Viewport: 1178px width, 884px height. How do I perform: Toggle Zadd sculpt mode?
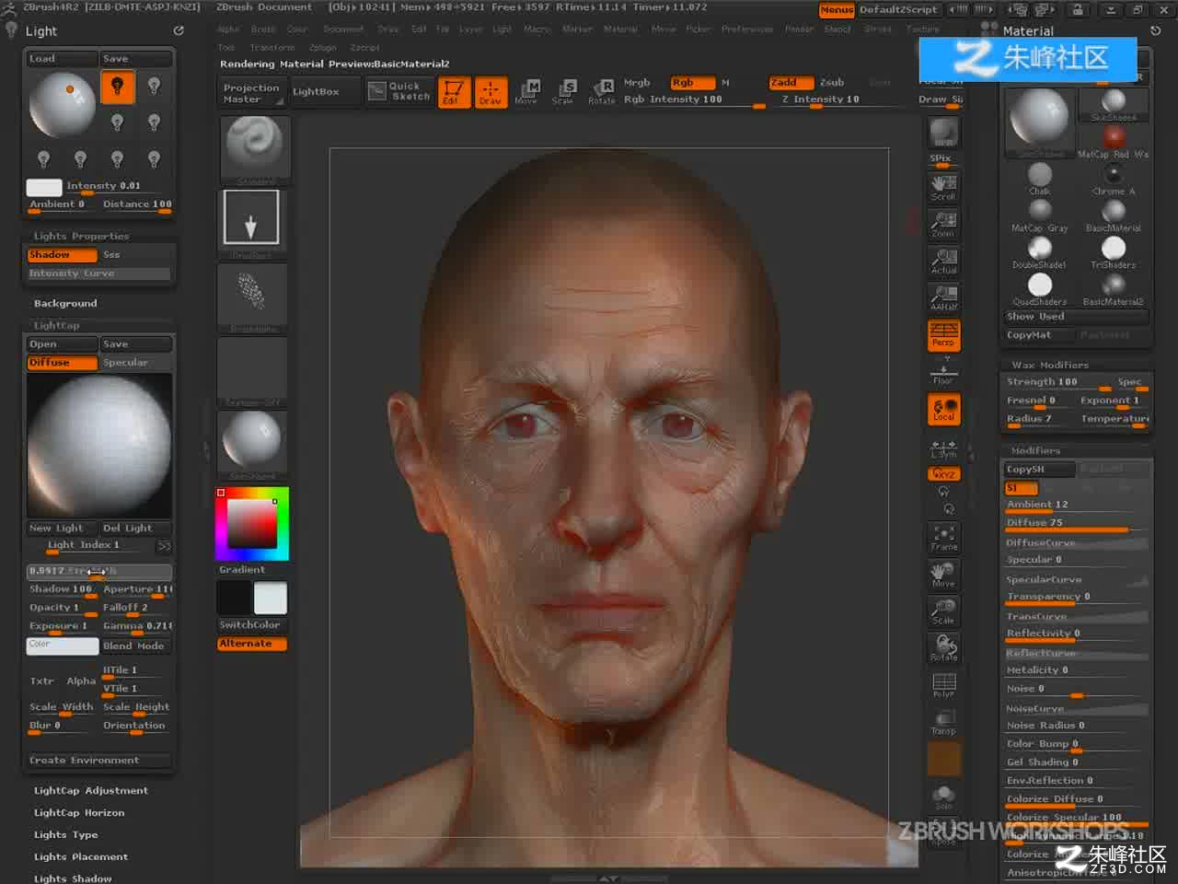pos(791,83)
